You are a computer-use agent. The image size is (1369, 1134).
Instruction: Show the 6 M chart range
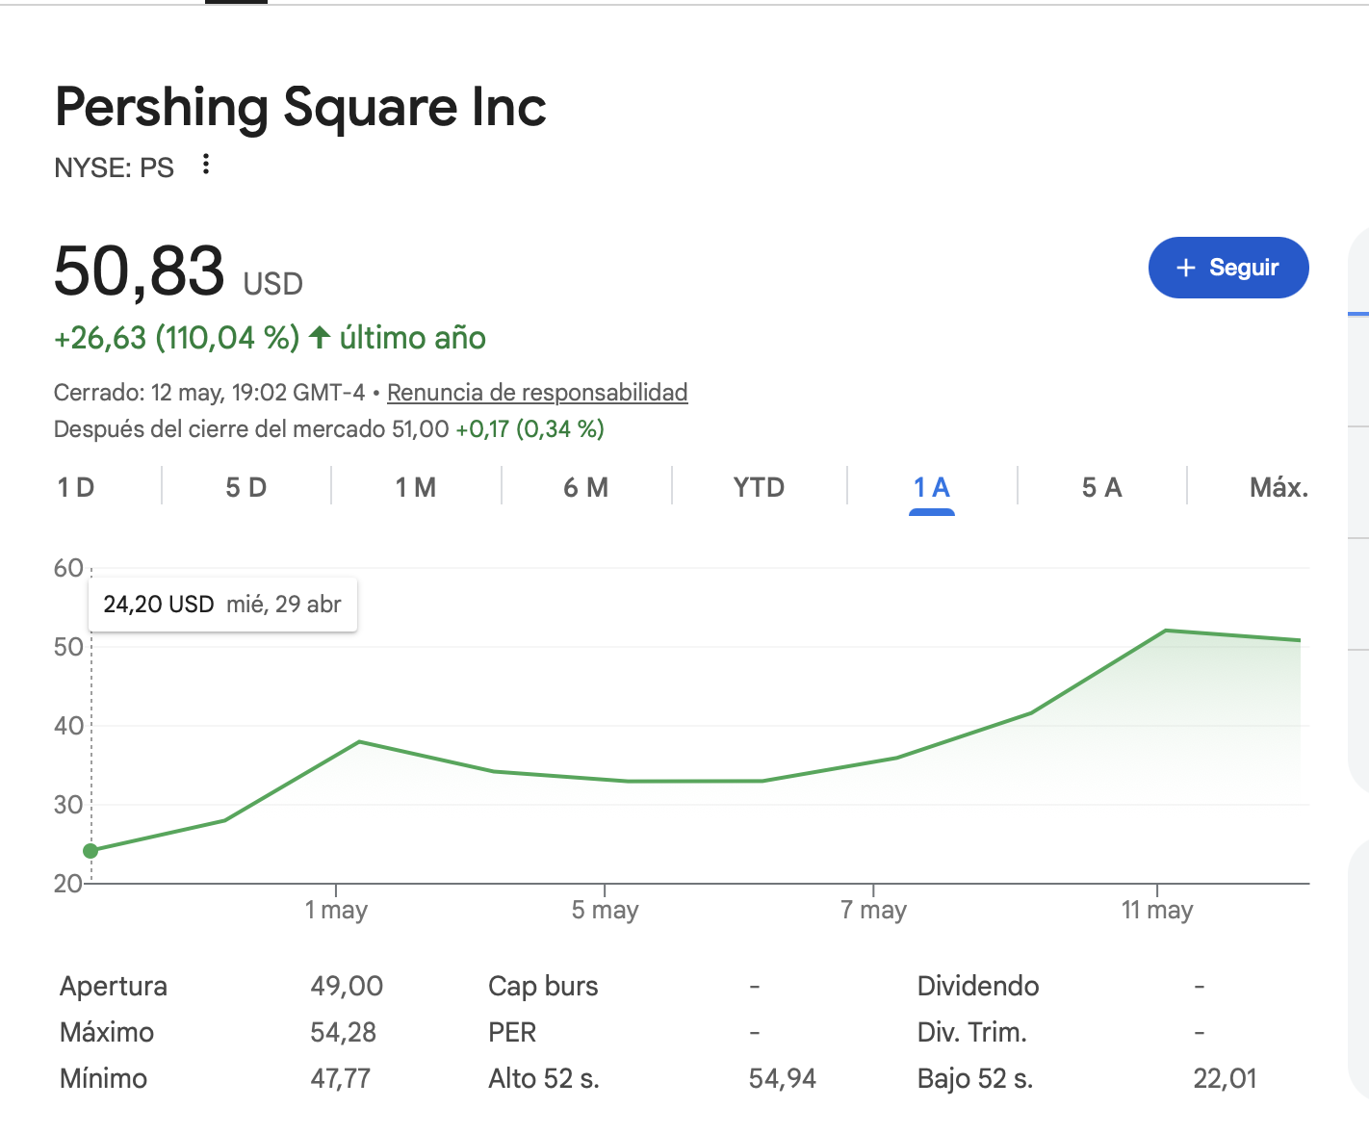coord(586,487)
